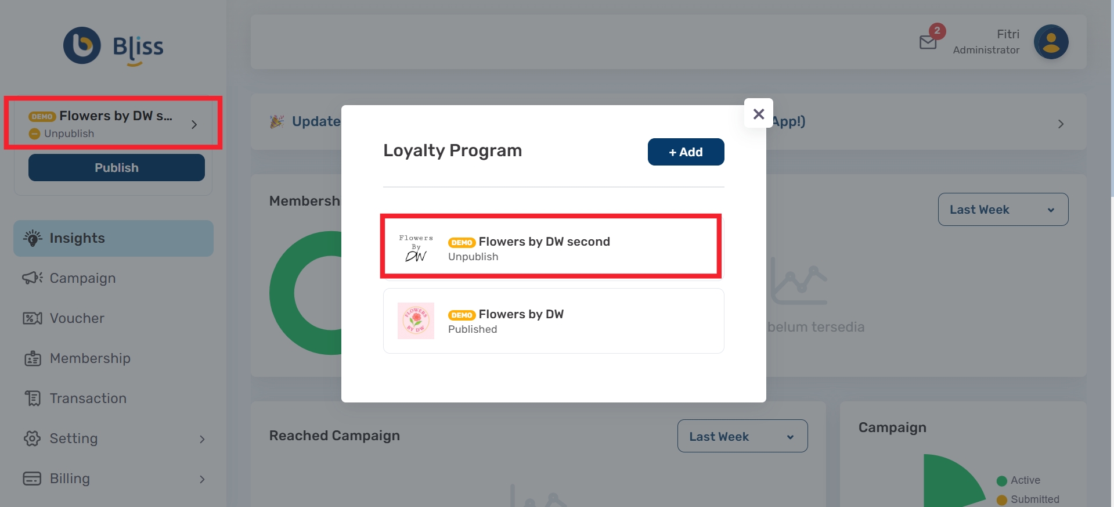Open the user profile avatar icon

point(1051,42)
